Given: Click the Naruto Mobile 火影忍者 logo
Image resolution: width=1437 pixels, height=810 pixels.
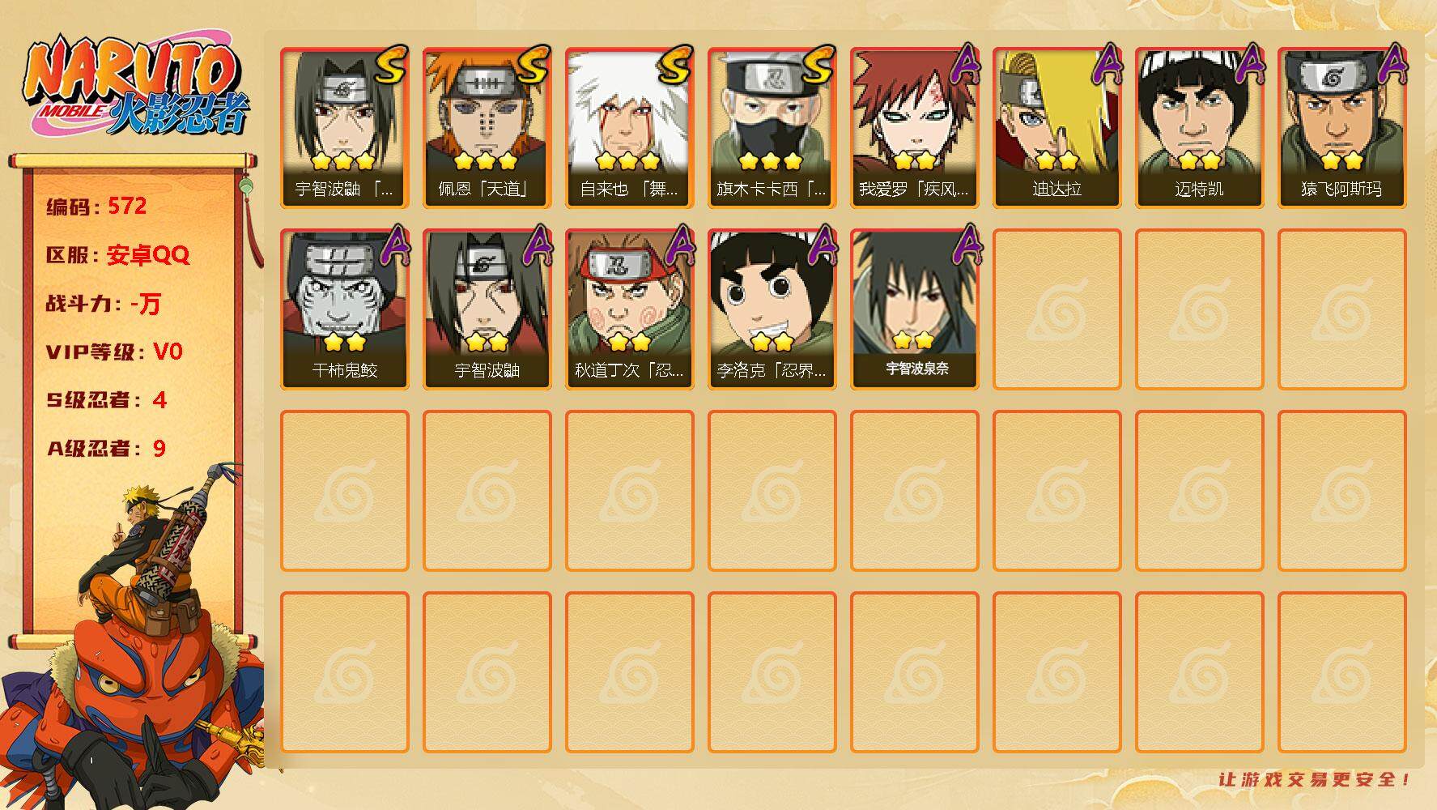Looking at the screenshot, I should (x=136, y=86).
